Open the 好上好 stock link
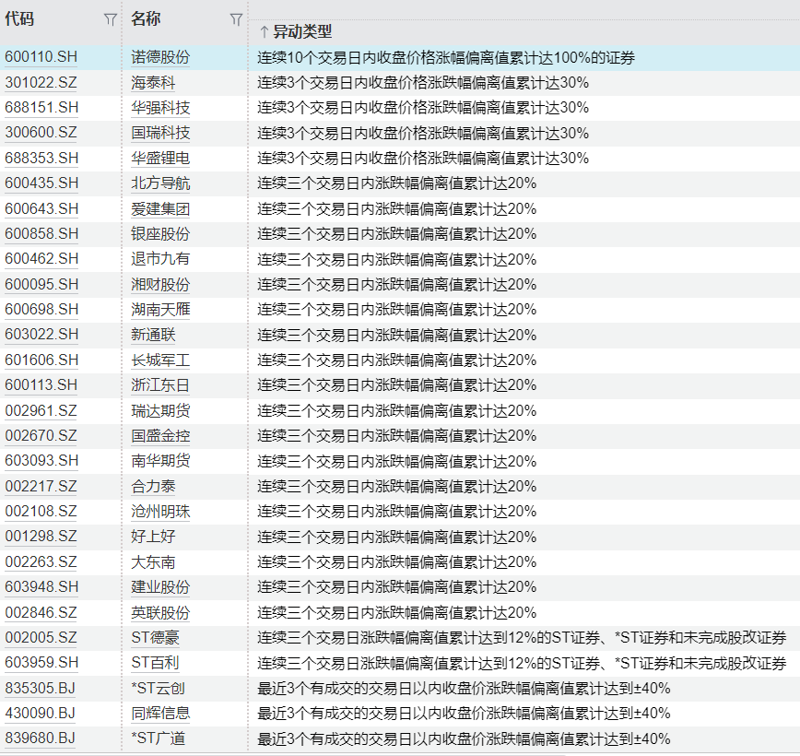This screenshot has height=756, width=800. [x=153, y=537]
